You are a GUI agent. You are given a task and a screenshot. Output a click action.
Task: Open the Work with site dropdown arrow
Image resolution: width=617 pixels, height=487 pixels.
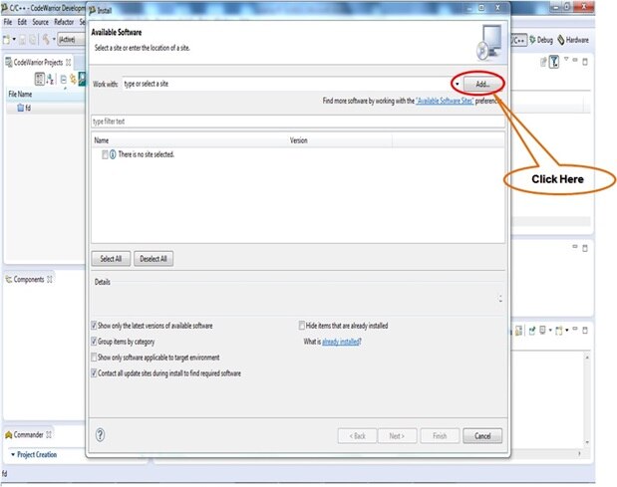457,84
